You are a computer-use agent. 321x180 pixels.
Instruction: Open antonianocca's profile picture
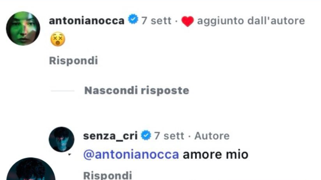tap(23, 28)
